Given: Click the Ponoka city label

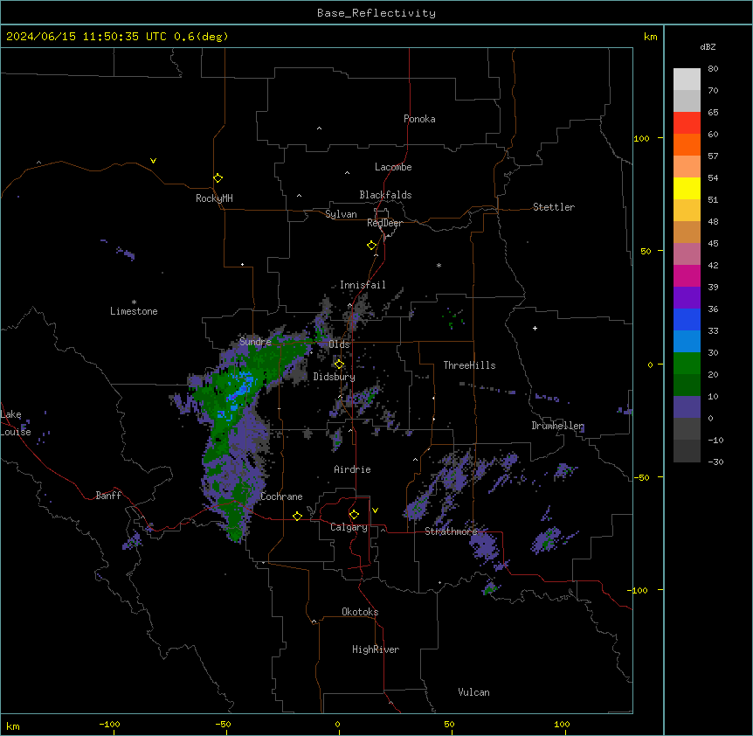Looking at the screenshot, I should point(419,119).
